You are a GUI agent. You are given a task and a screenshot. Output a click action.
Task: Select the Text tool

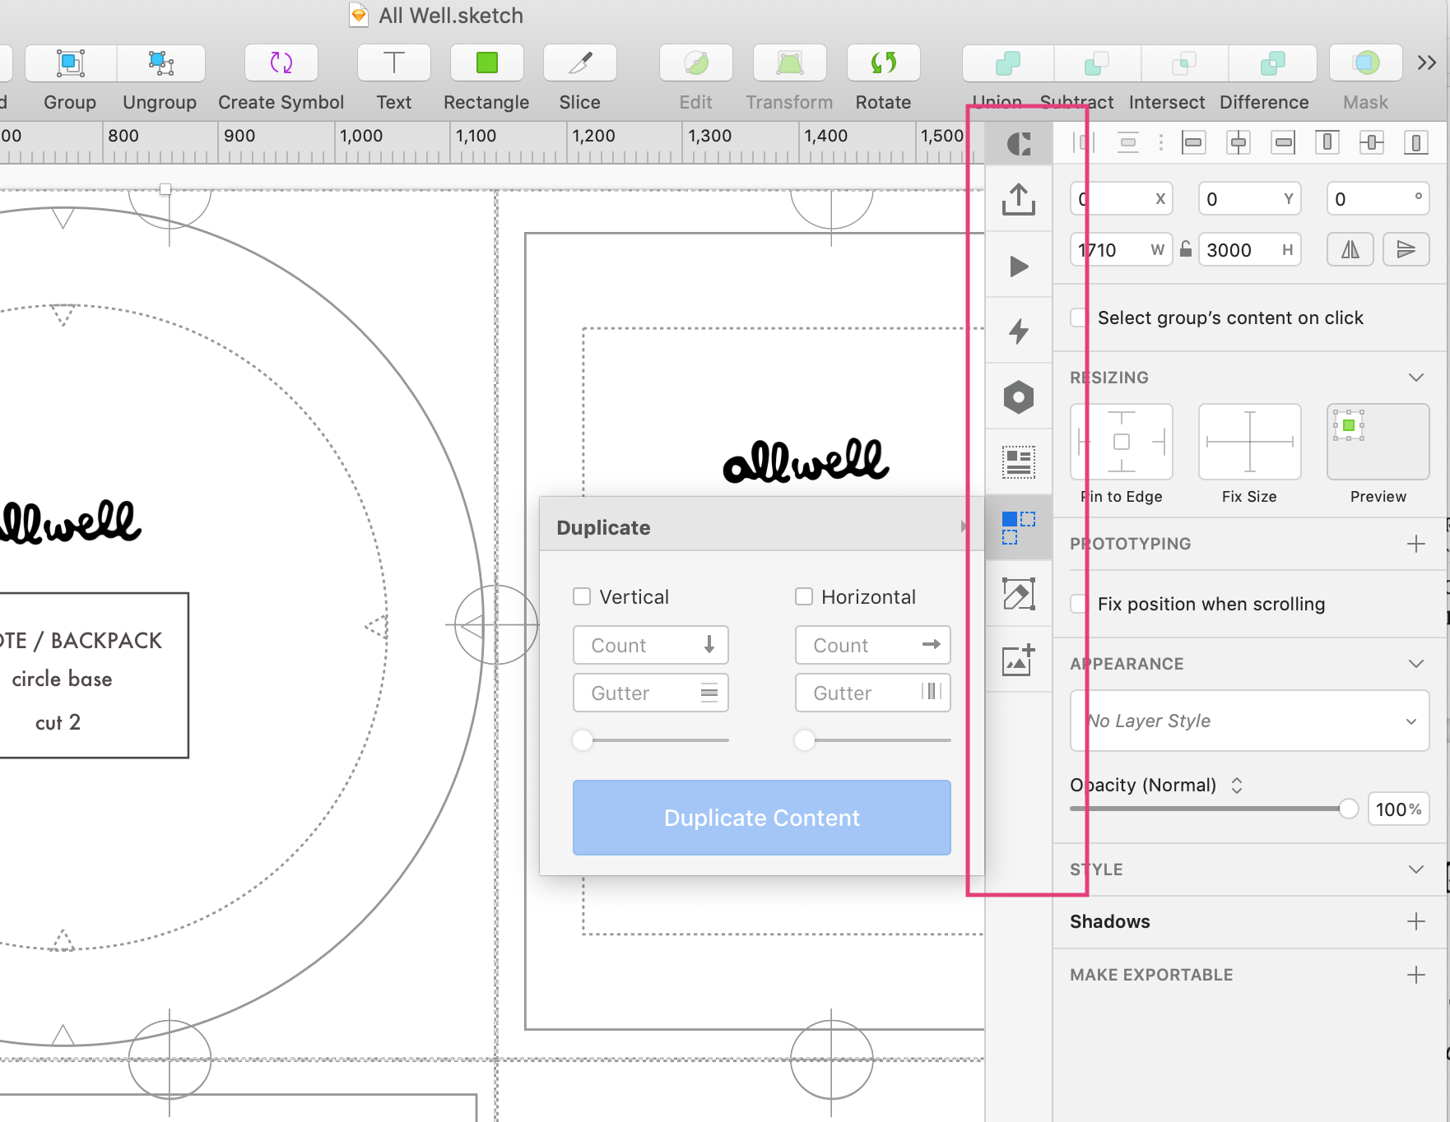(x=394, y=63)
